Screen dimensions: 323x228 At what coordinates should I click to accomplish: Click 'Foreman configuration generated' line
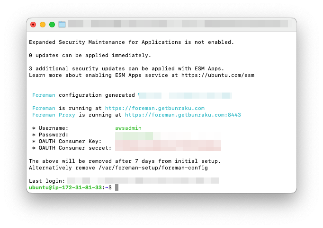pyautogui.click(x=83, y=95)
